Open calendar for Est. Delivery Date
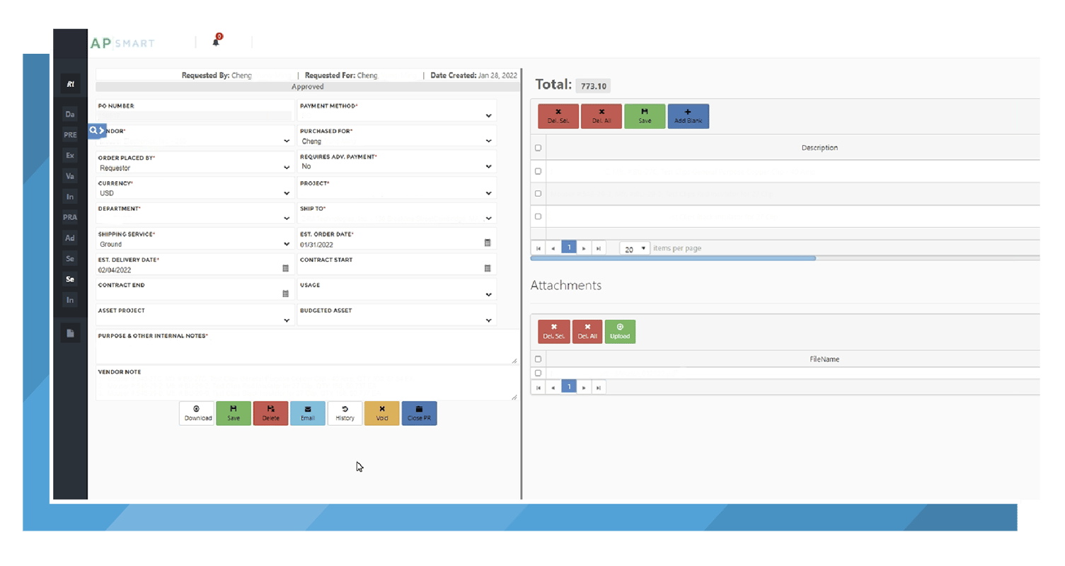This screenshot has width=1065, height=566. [x=285, y=269]
